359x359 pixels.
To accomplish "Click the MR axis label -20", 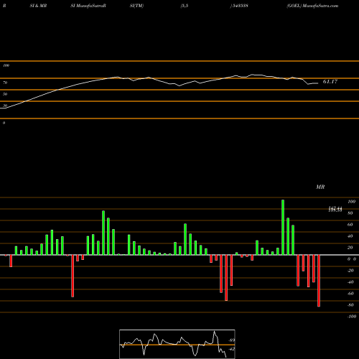I will click(x=350, y=271).
